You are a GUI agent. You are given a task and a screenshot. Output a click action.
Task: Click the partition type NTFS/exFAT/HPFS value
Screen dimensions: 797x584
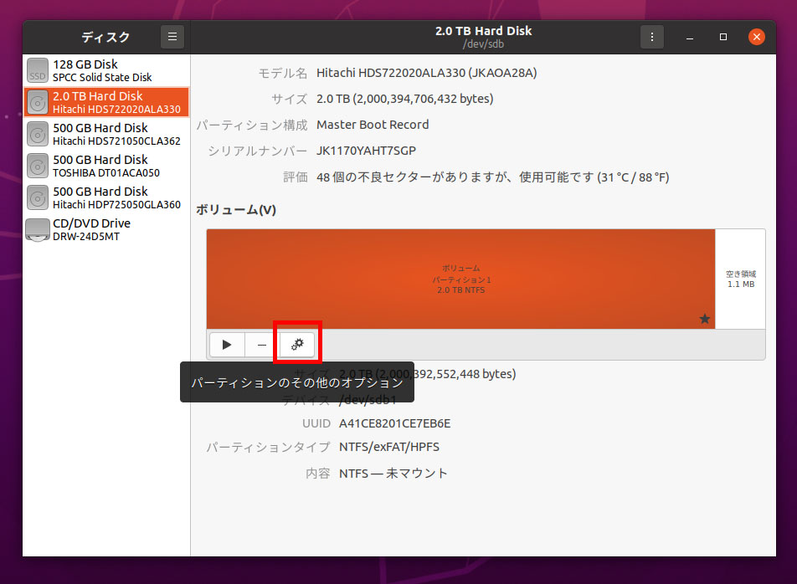point(389,447)
